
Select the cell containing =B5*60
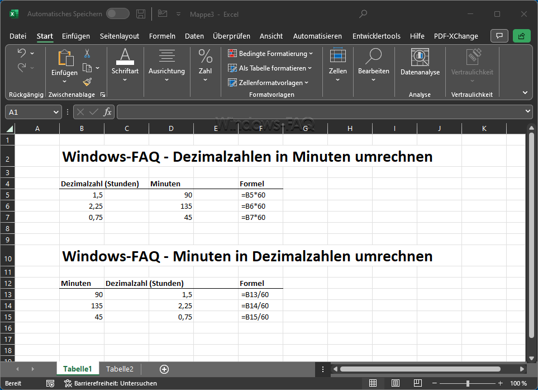point(260,195)
